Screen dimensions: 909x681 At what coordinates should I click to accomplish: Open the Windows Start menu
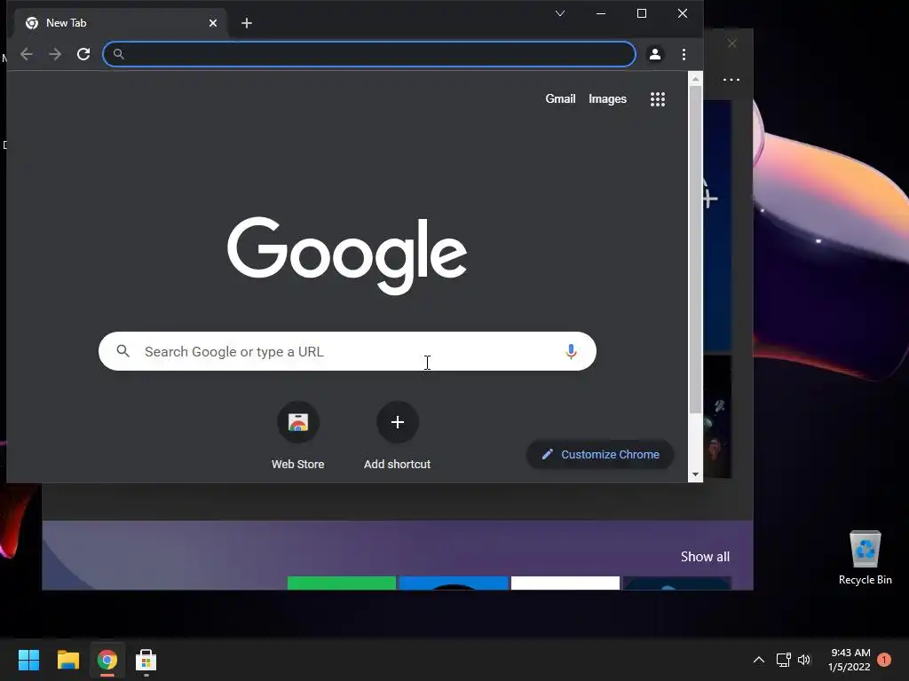tap(29, 660)
